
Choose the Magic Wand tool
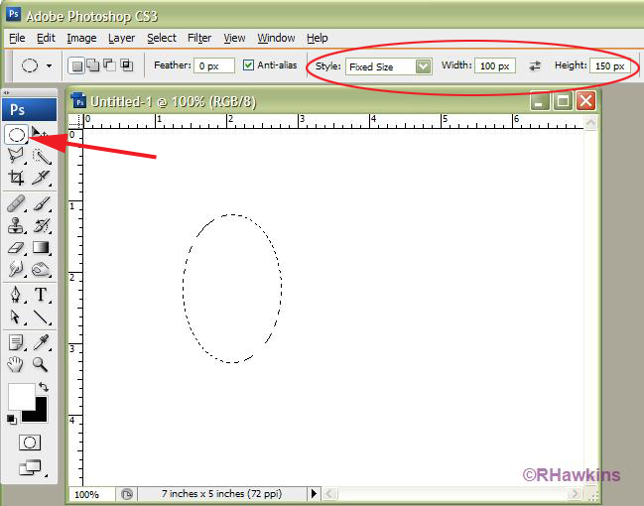pos(42,156)
